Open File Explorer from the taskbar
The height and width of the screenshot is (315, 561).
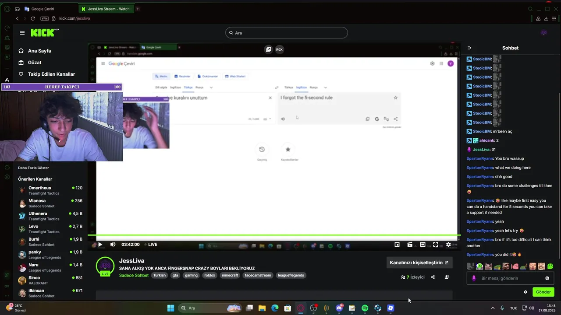coord(262,308)
